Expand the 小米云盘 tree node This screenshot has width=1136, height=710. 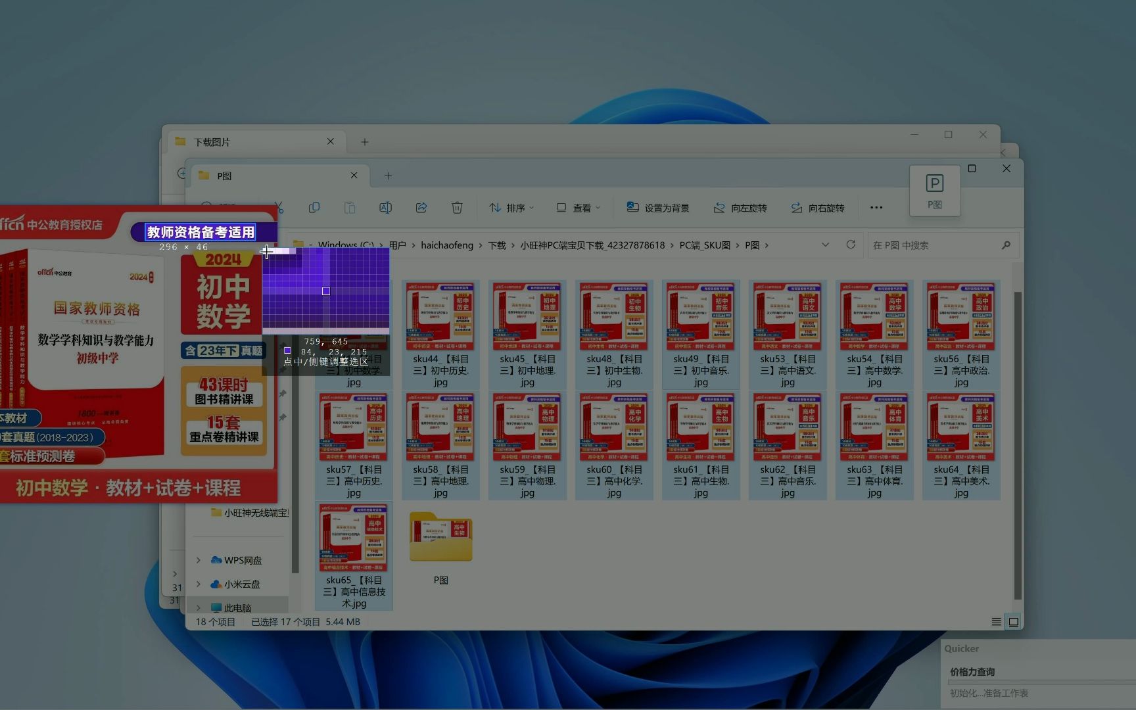tap(199, 584)
